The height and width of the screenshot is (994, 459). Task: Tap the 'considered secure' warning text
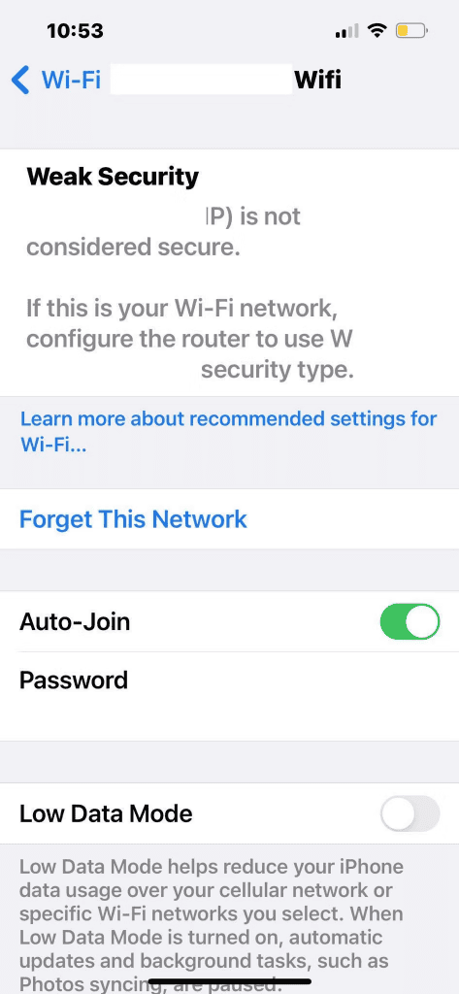(x=133, y=248)
